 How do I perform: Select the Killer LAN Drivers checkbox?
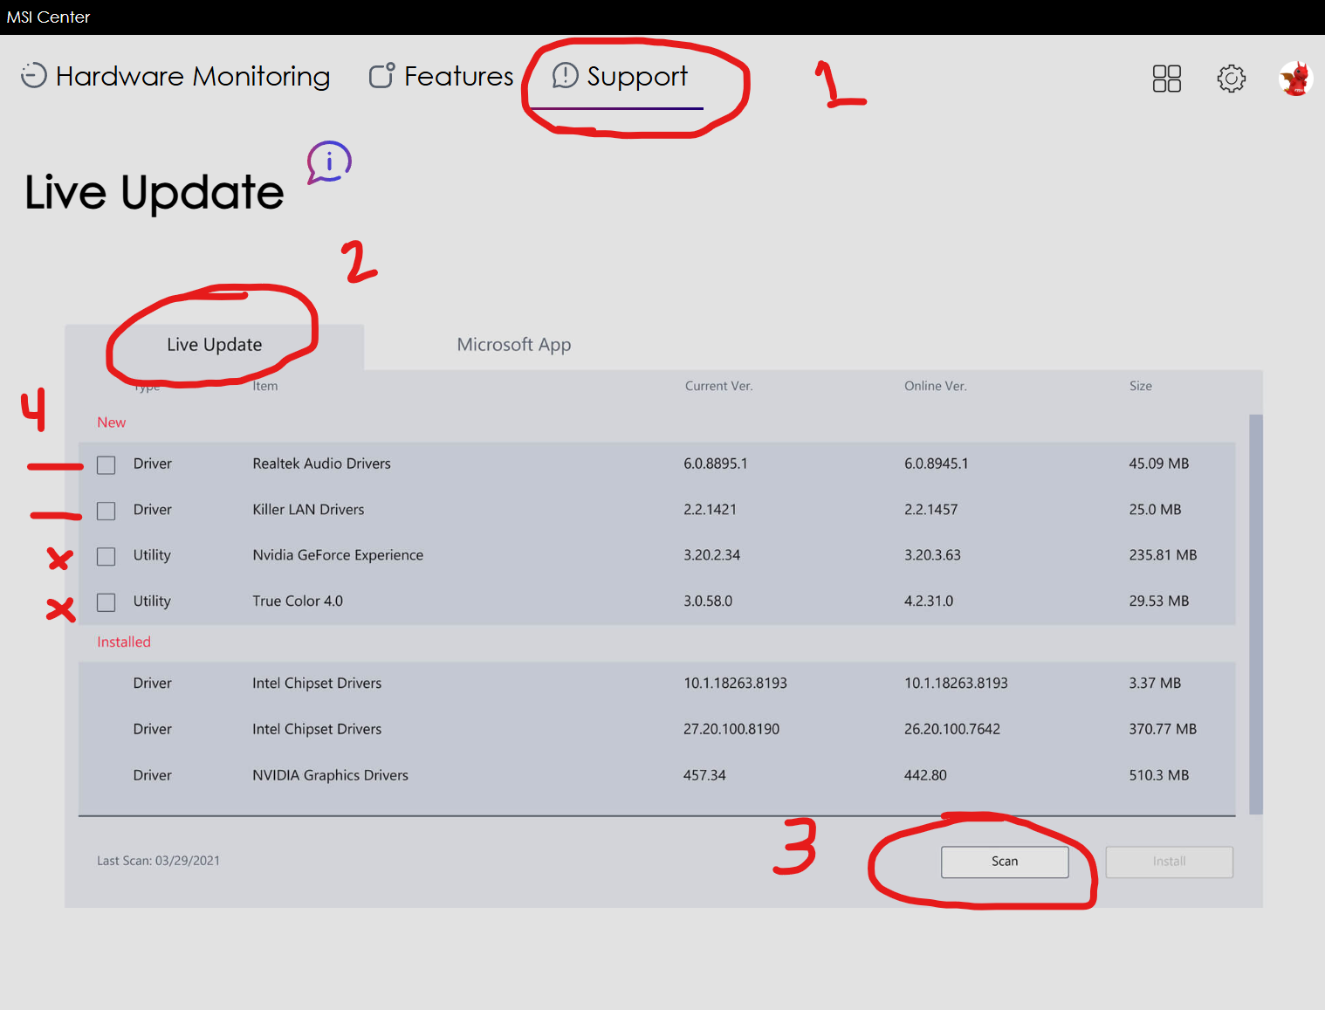coord(106,511)
